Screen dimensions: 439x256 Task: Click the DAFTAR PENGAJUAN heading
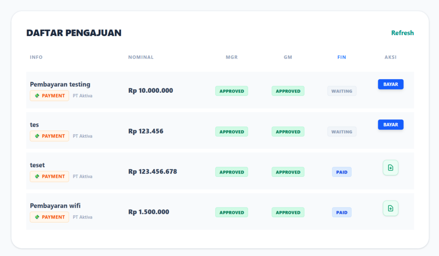click(74, 33)
